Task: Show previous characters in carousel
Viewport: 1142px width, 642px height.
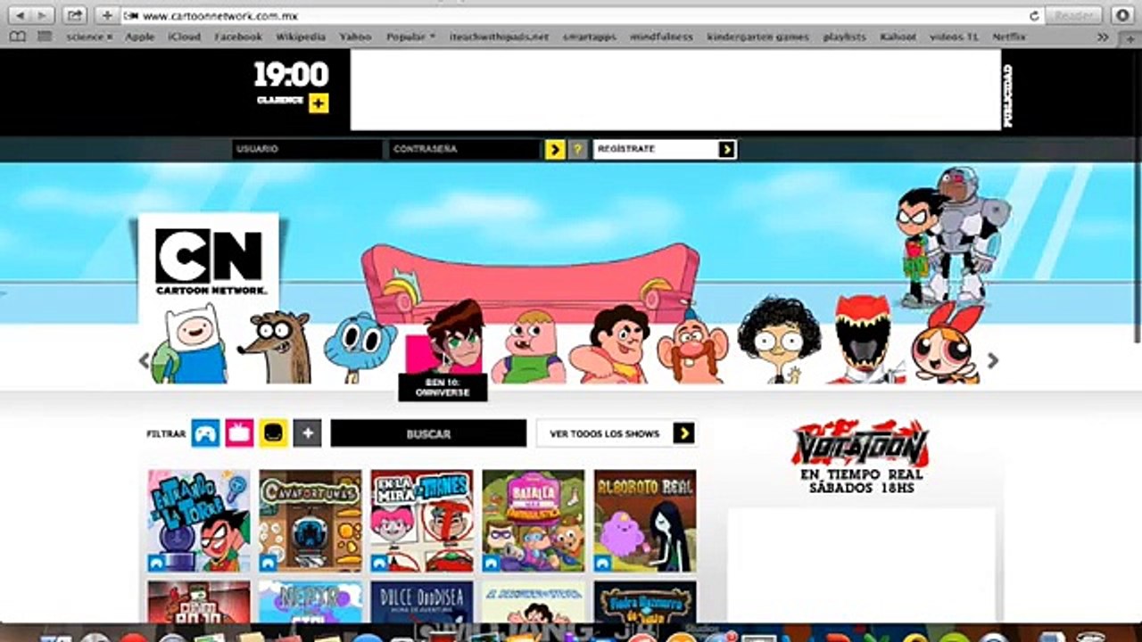Action: [144, 361]
